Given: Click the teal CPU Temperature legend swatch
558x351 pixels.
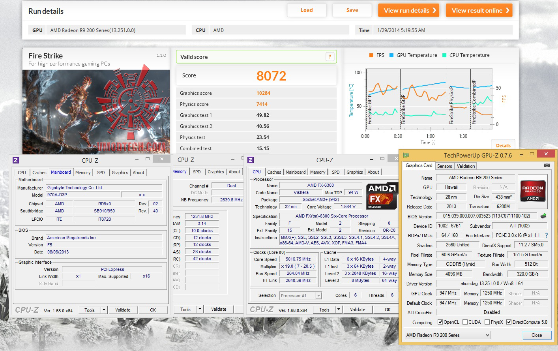Looking at the screenshot, I should pos(444,55).
